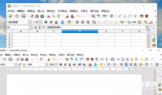
Task: Open the Styles (样式) menu in Writer
Action: 43,55
